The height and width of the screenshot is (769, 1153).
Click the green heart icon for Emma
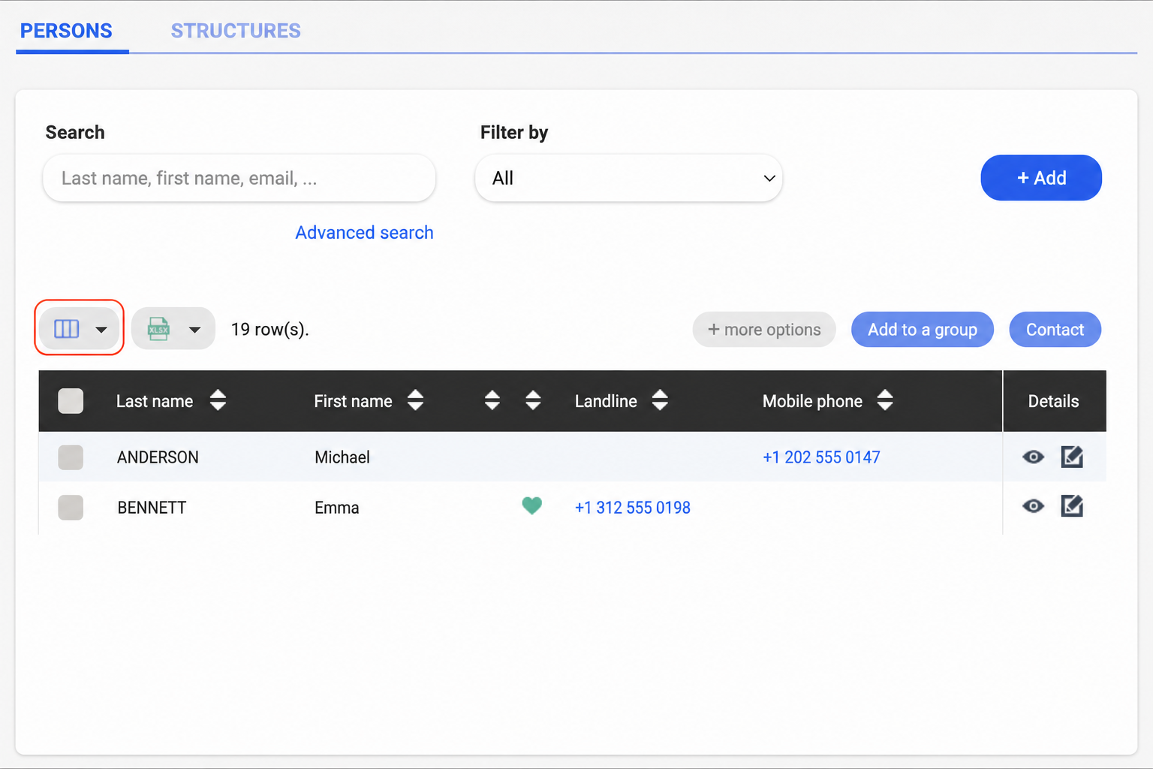(531, 506)
